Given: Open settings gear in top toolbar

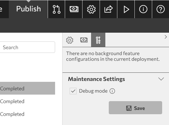Looking at the screenshot, I should (91, 9).
